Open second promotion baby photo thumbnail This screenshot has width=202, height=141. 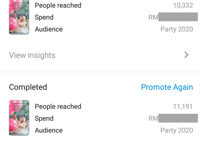click(19, 118)
